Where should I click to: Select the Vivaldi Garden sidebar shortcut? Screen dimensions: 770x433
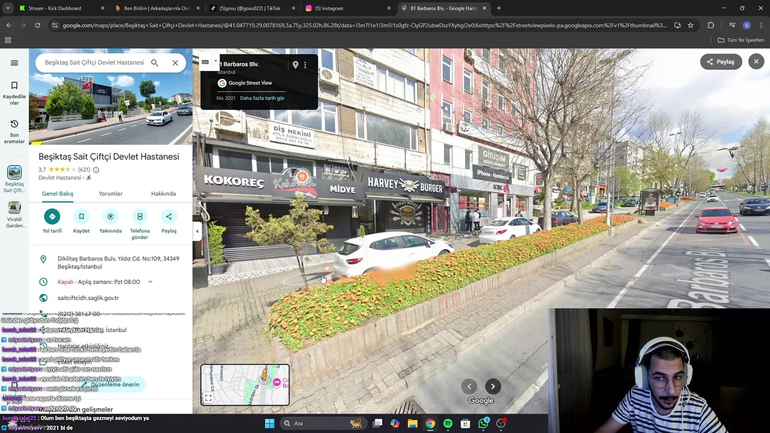pyautogui.click(x=14, y=215)
